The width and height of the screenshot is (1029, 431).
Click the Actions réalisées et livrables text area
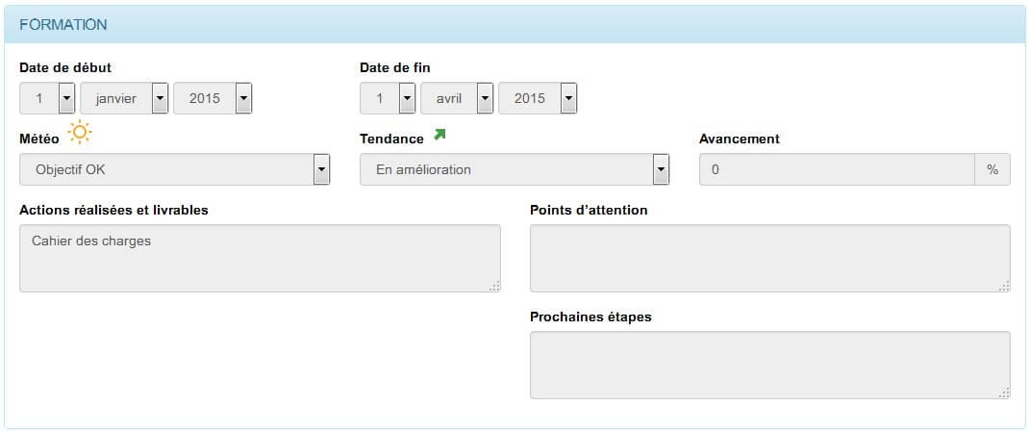pyautogui.click(x=260, y=259)
